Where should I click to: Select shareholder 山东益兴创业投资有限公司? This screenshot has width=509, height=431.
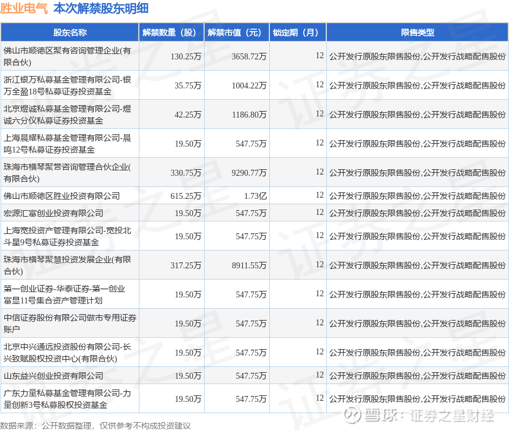pos(53,376)
